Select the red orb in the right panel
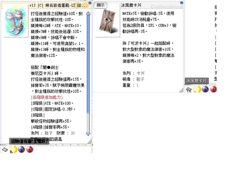The height and width of the screenshot is (180, 244). [213, 89]
